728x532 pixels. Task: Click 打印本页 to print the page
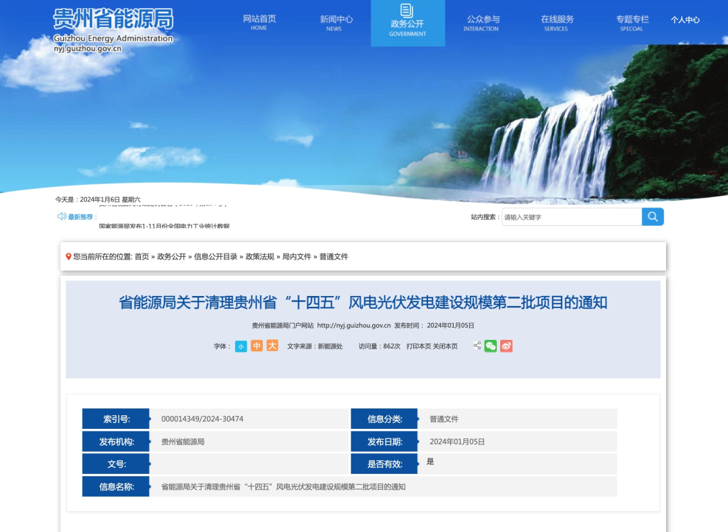pyautogui.click(x=419, y=347)
